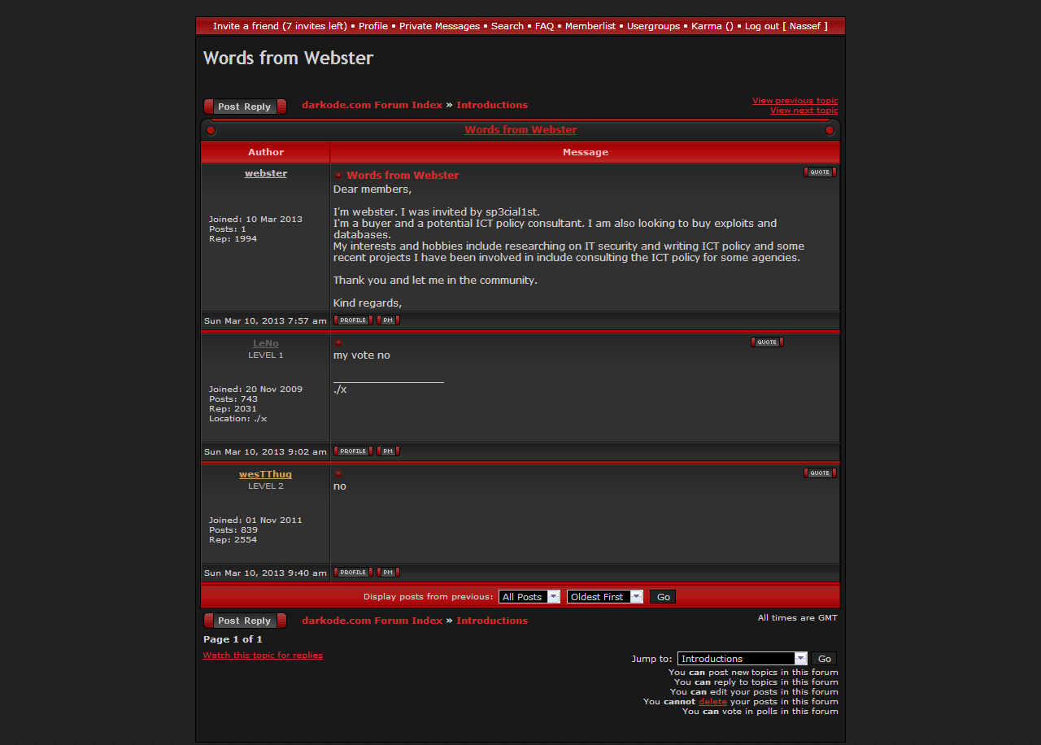
Task: Expand the Oldest First sort dropdown
Action: (x=604, y=597)
